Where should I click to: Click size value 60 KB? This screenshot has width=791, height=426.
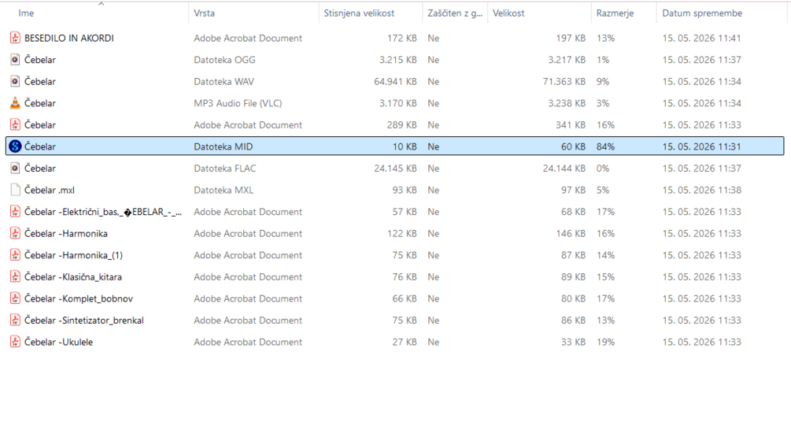573,146
